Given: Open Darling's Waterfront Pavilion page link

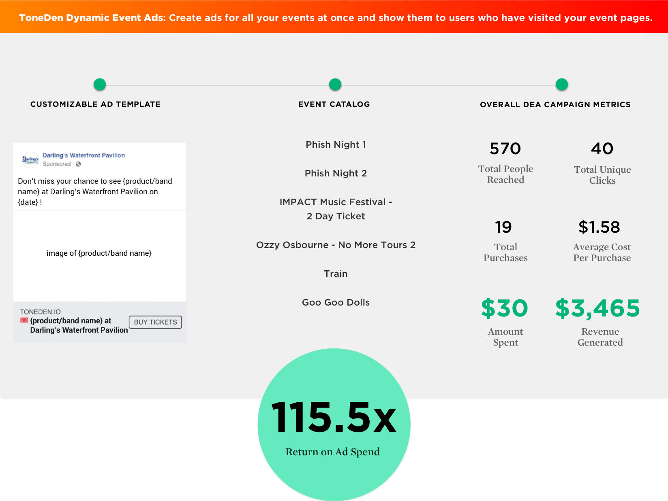Looking at the screenshot, I should pyautogui.click(x=83, y=155).
